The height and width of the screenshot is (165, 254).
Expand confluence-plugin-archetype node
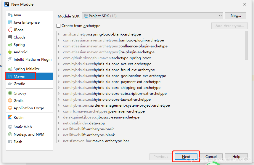coord(59,46)
